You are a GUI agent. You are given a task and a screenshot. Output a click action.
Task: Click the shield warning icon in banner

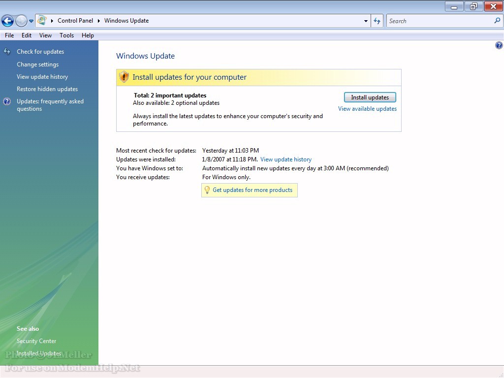124,77
